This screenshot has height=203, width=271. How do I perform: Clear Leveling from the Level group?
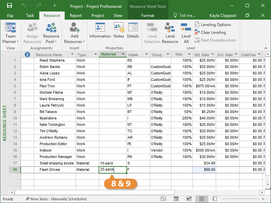coord(210,32)
